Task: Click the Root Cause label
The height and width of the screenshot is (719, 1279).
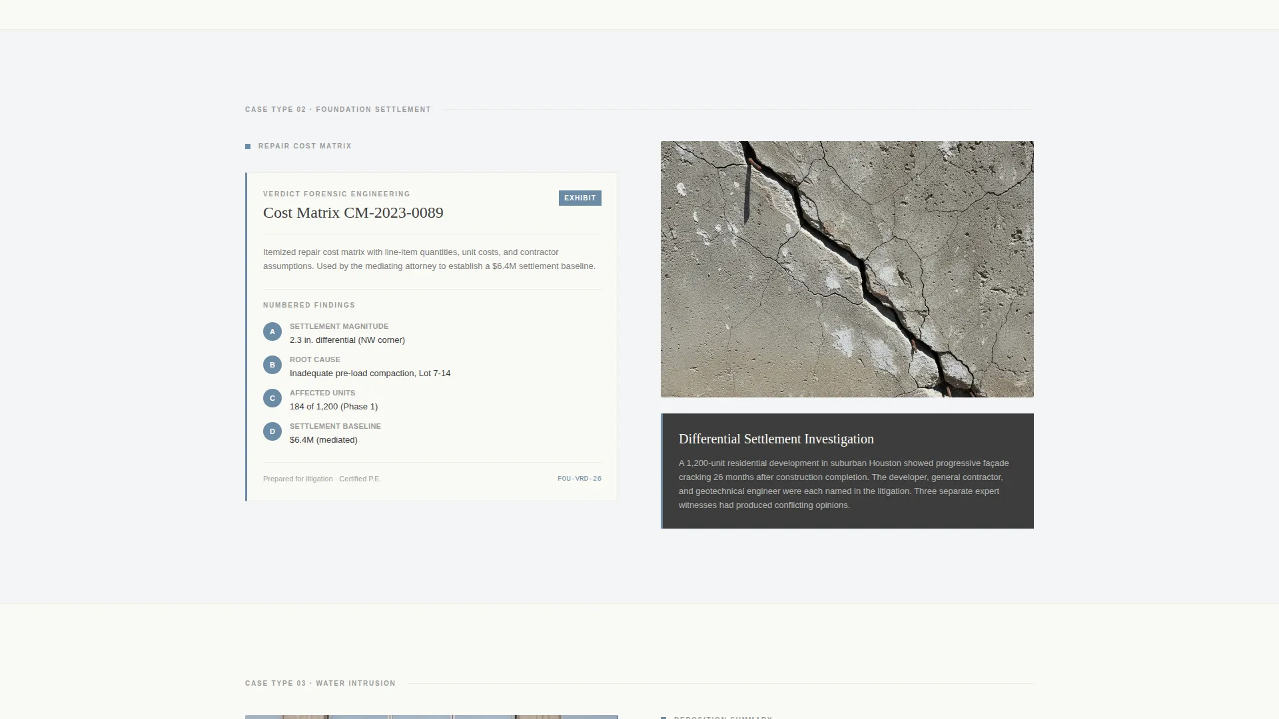Action: [x=315, y=359]
